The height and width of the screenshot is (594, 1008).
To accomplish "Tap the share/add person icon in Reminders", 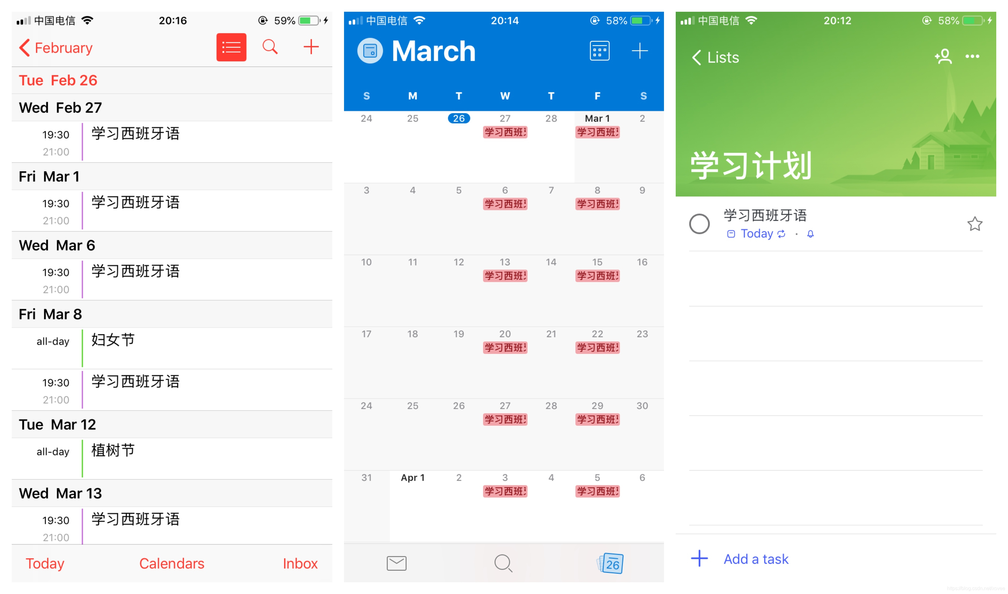I will [944, 56].
